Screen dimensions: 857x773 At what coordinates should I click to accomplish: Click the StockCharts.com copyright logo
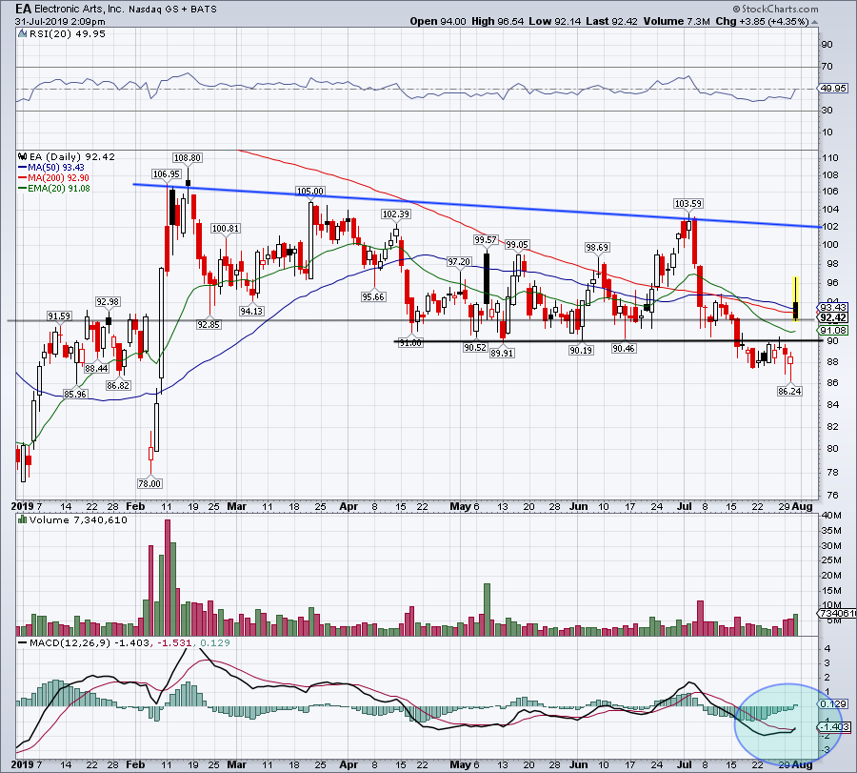(x=775, y=9)
